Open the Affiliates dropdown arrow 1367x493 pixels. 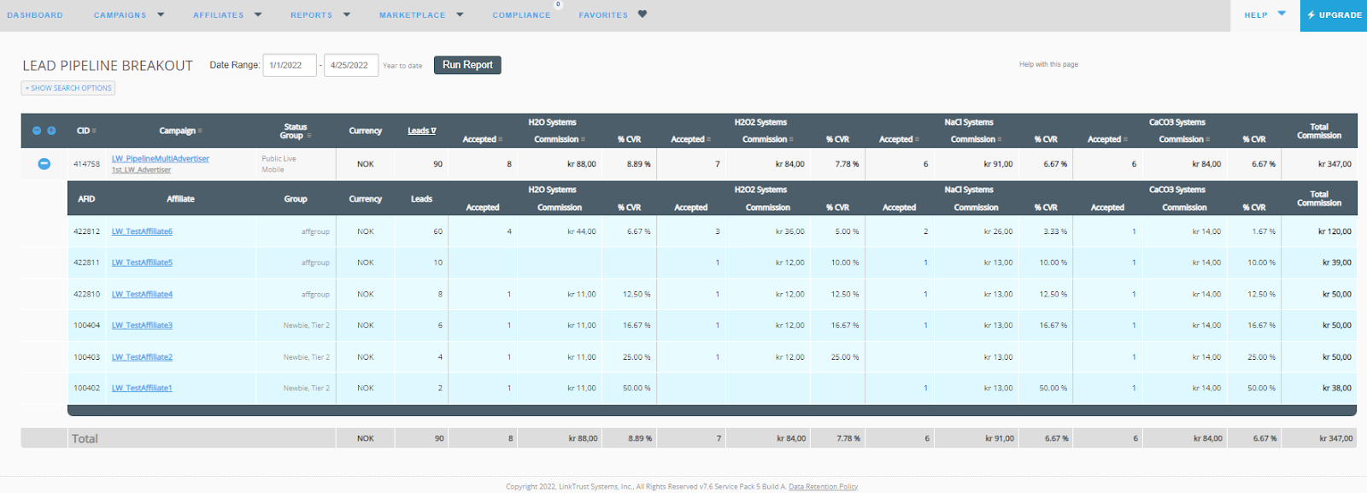click(x=258, y=15)
